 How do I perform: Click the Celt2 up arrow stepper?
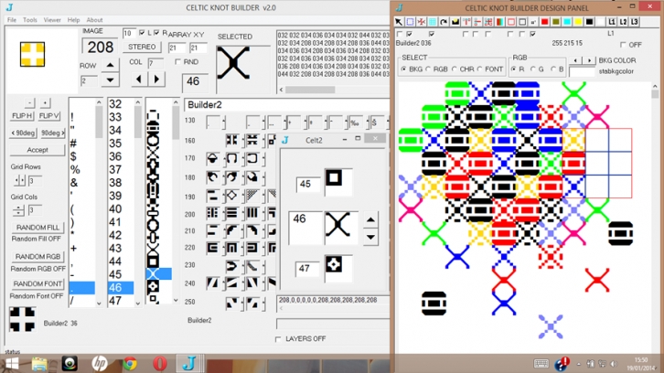369,219
